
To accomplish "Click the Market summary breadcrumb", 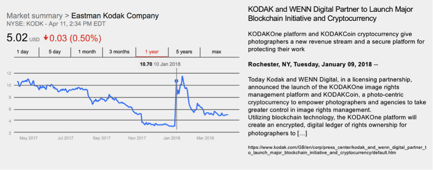I will [x=35, y=16].
